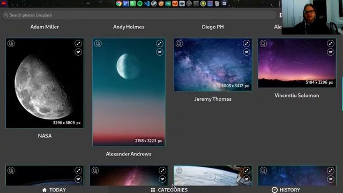Click the copy icon on the dark Earth horizon photo
The width and height of the screenshot is (343, 193).
pyautogui.click(x=11, y=170)
